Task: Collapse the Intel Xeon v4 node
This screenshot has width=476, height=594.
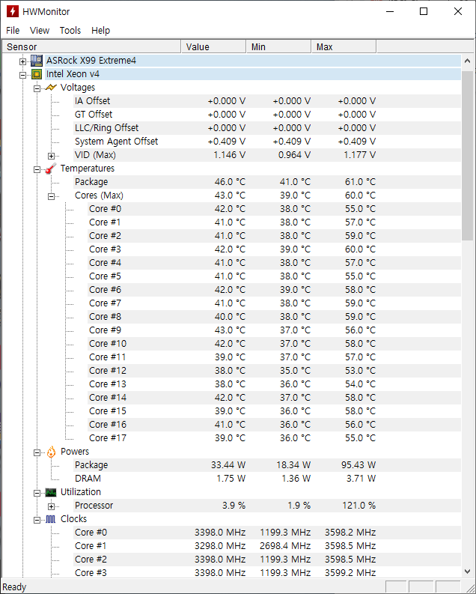Action: coord(23,75)
